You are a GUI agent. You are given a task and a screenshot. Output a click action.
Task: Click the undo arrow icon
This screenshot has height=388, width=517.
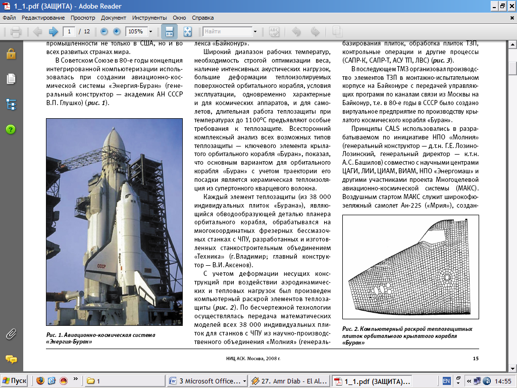click(x=296, y=32)
